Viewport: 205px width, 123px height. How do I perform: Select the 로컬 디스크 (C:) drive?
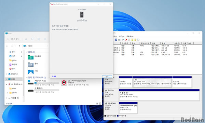click(43, 83)
